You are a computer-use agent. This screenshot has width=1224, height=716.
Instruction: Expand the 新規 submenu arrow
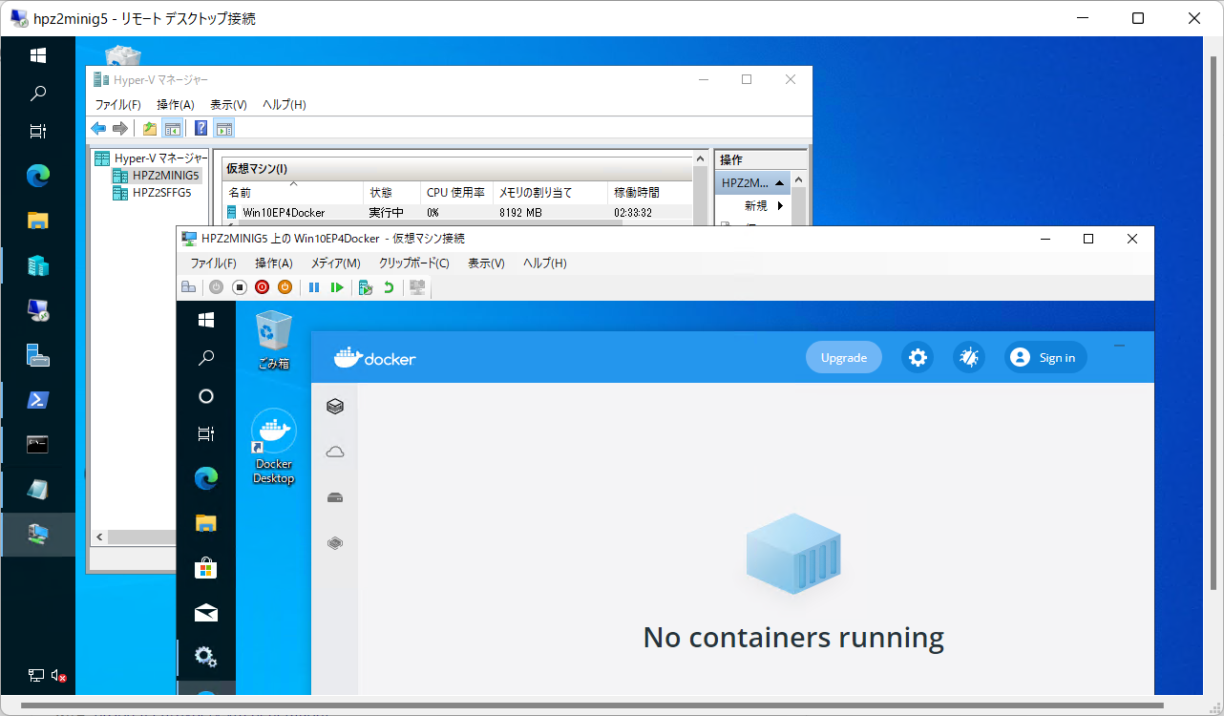click(x=780, y=206)
